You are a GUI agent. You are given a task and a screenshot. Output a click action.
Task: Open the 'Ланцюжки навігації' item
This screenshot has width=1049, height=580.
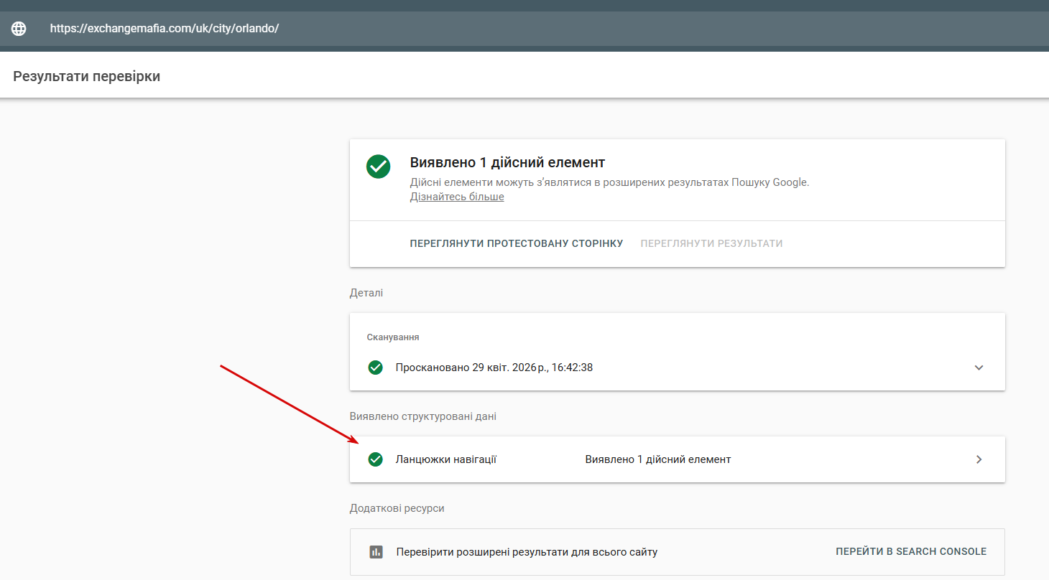(x=446, y=459)
